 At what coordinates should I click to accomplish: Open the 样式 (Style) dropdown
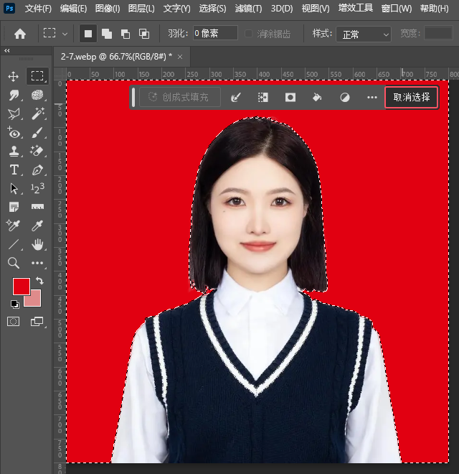[x=363, y=34]
